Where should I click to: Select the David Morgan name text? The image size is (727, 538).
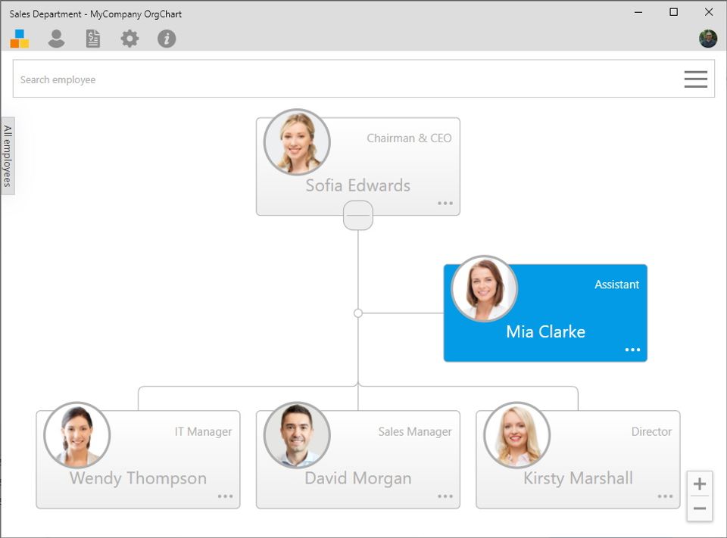point(358,478)
